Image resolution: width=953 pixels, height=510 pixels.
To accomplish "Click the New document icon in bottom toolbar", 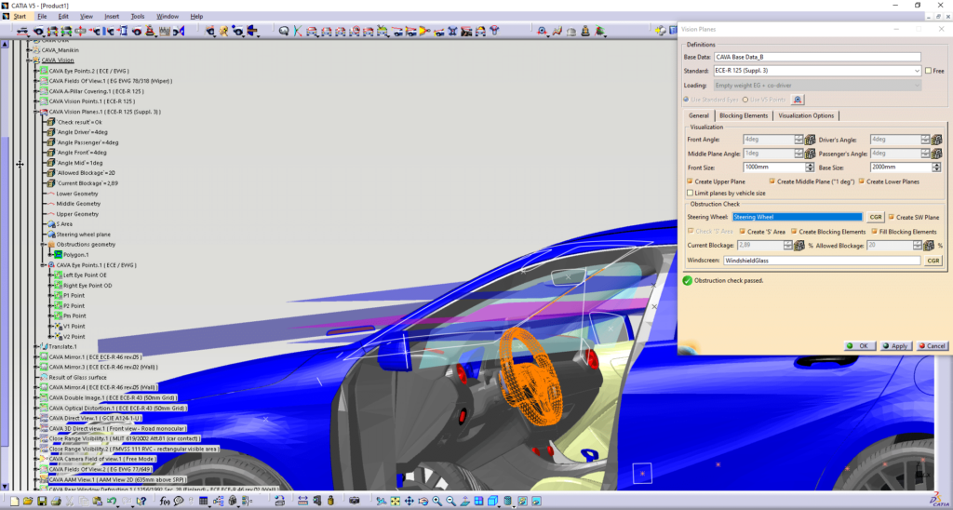I will [x=15, y=502].
